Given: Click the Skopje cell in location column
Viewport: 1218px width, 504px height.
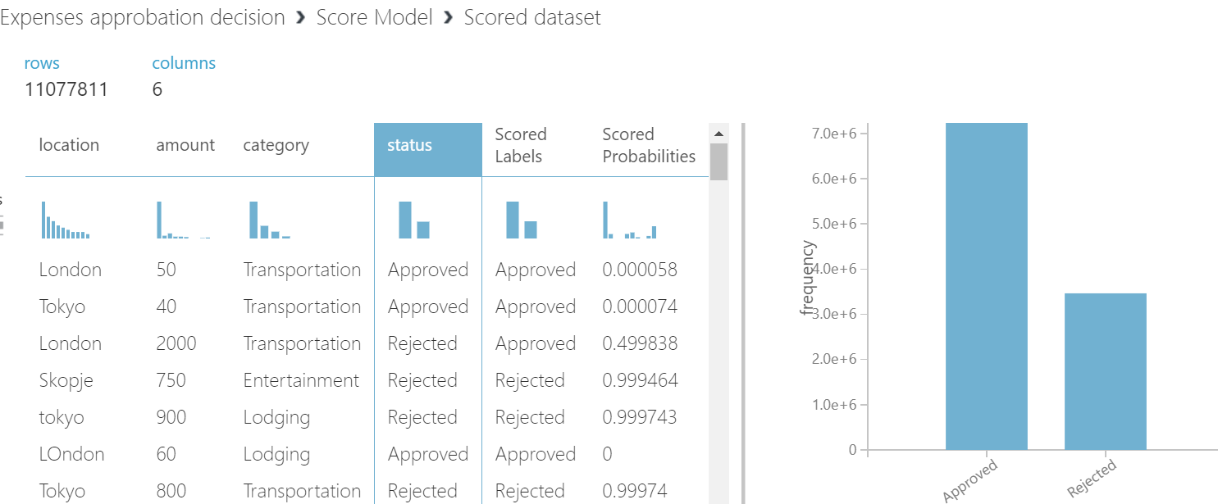Looking at the screenshot, I should [66, 380].
